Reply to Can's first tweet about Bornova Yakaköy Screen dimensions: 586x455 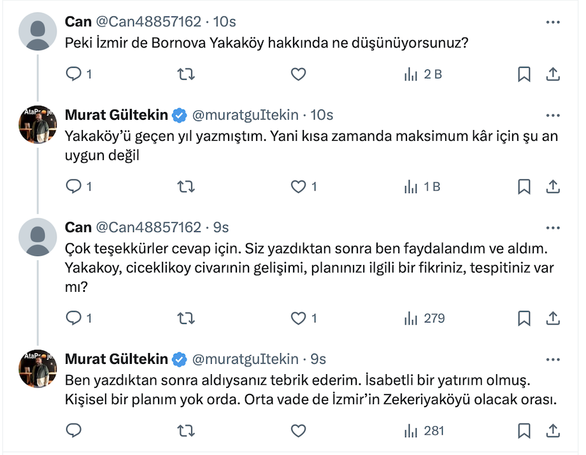tap(75, 75)
